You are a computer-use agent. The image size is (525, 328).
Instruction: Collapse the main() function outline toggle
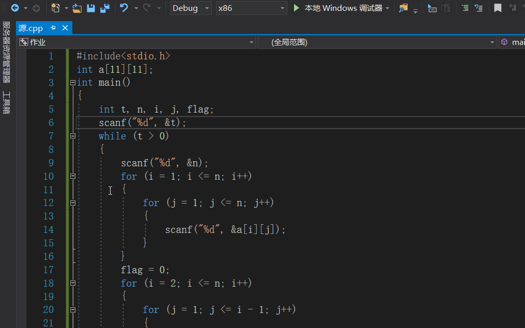[72, 83]
